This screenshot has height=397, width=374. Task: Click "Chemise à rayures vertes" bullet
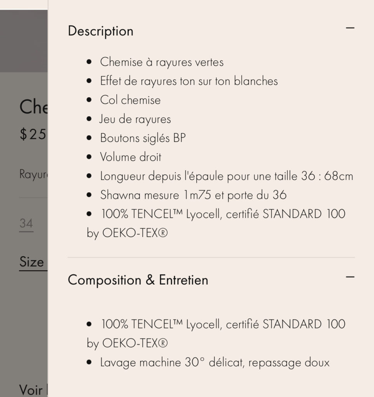(161, 62)
